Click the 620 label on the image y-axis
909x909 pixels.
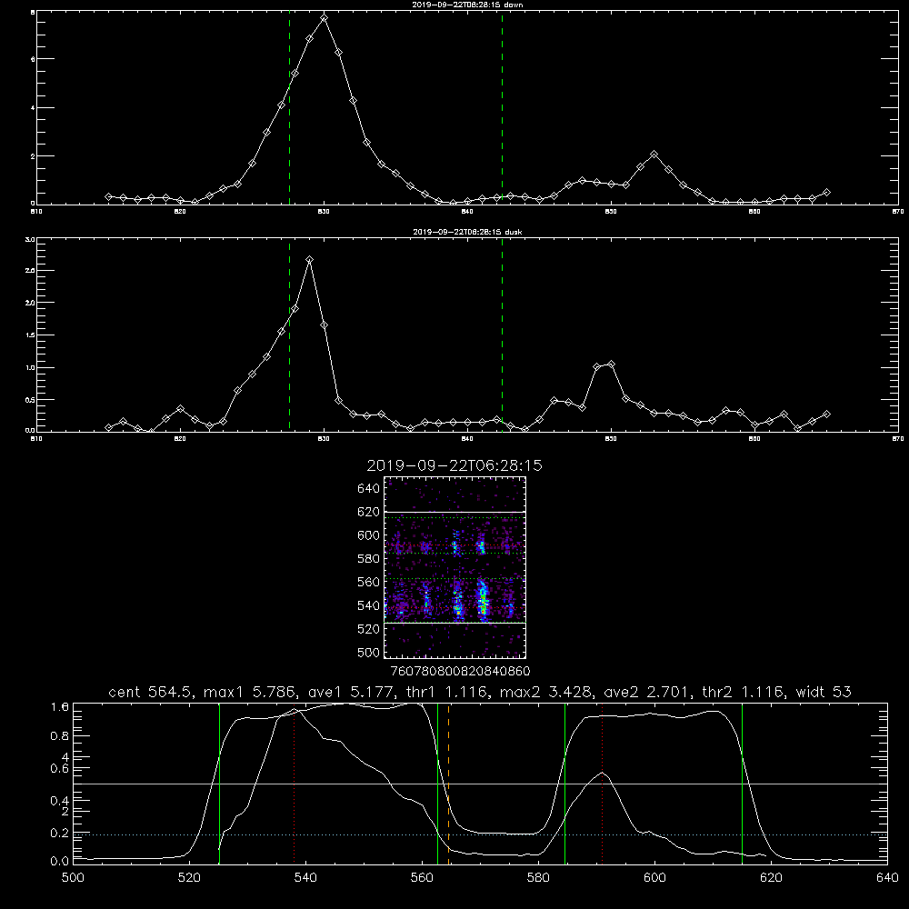368,512
